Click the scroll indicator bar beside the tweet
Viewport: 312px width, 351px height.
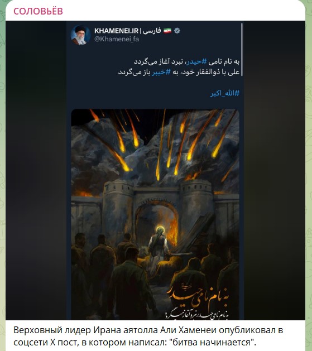242,50
